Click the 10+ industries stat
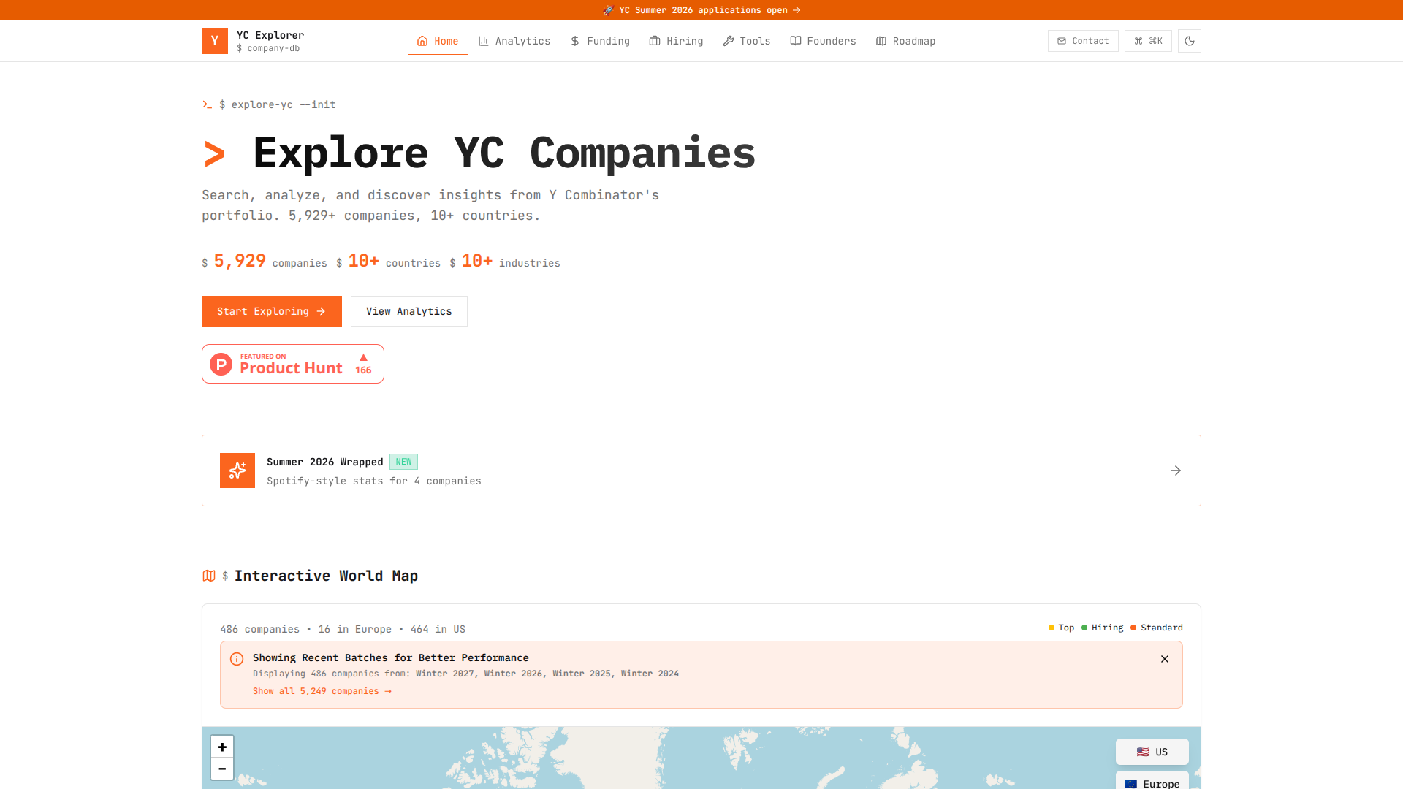 (x=505, y=262)
